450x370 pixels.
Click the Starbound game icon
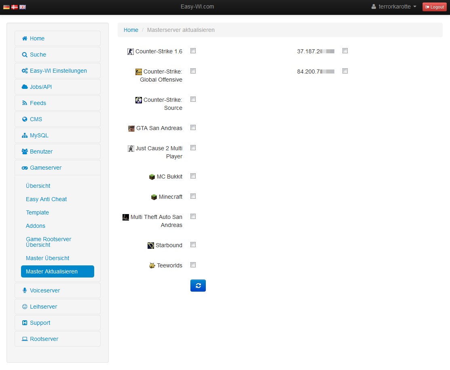(150, 245)
